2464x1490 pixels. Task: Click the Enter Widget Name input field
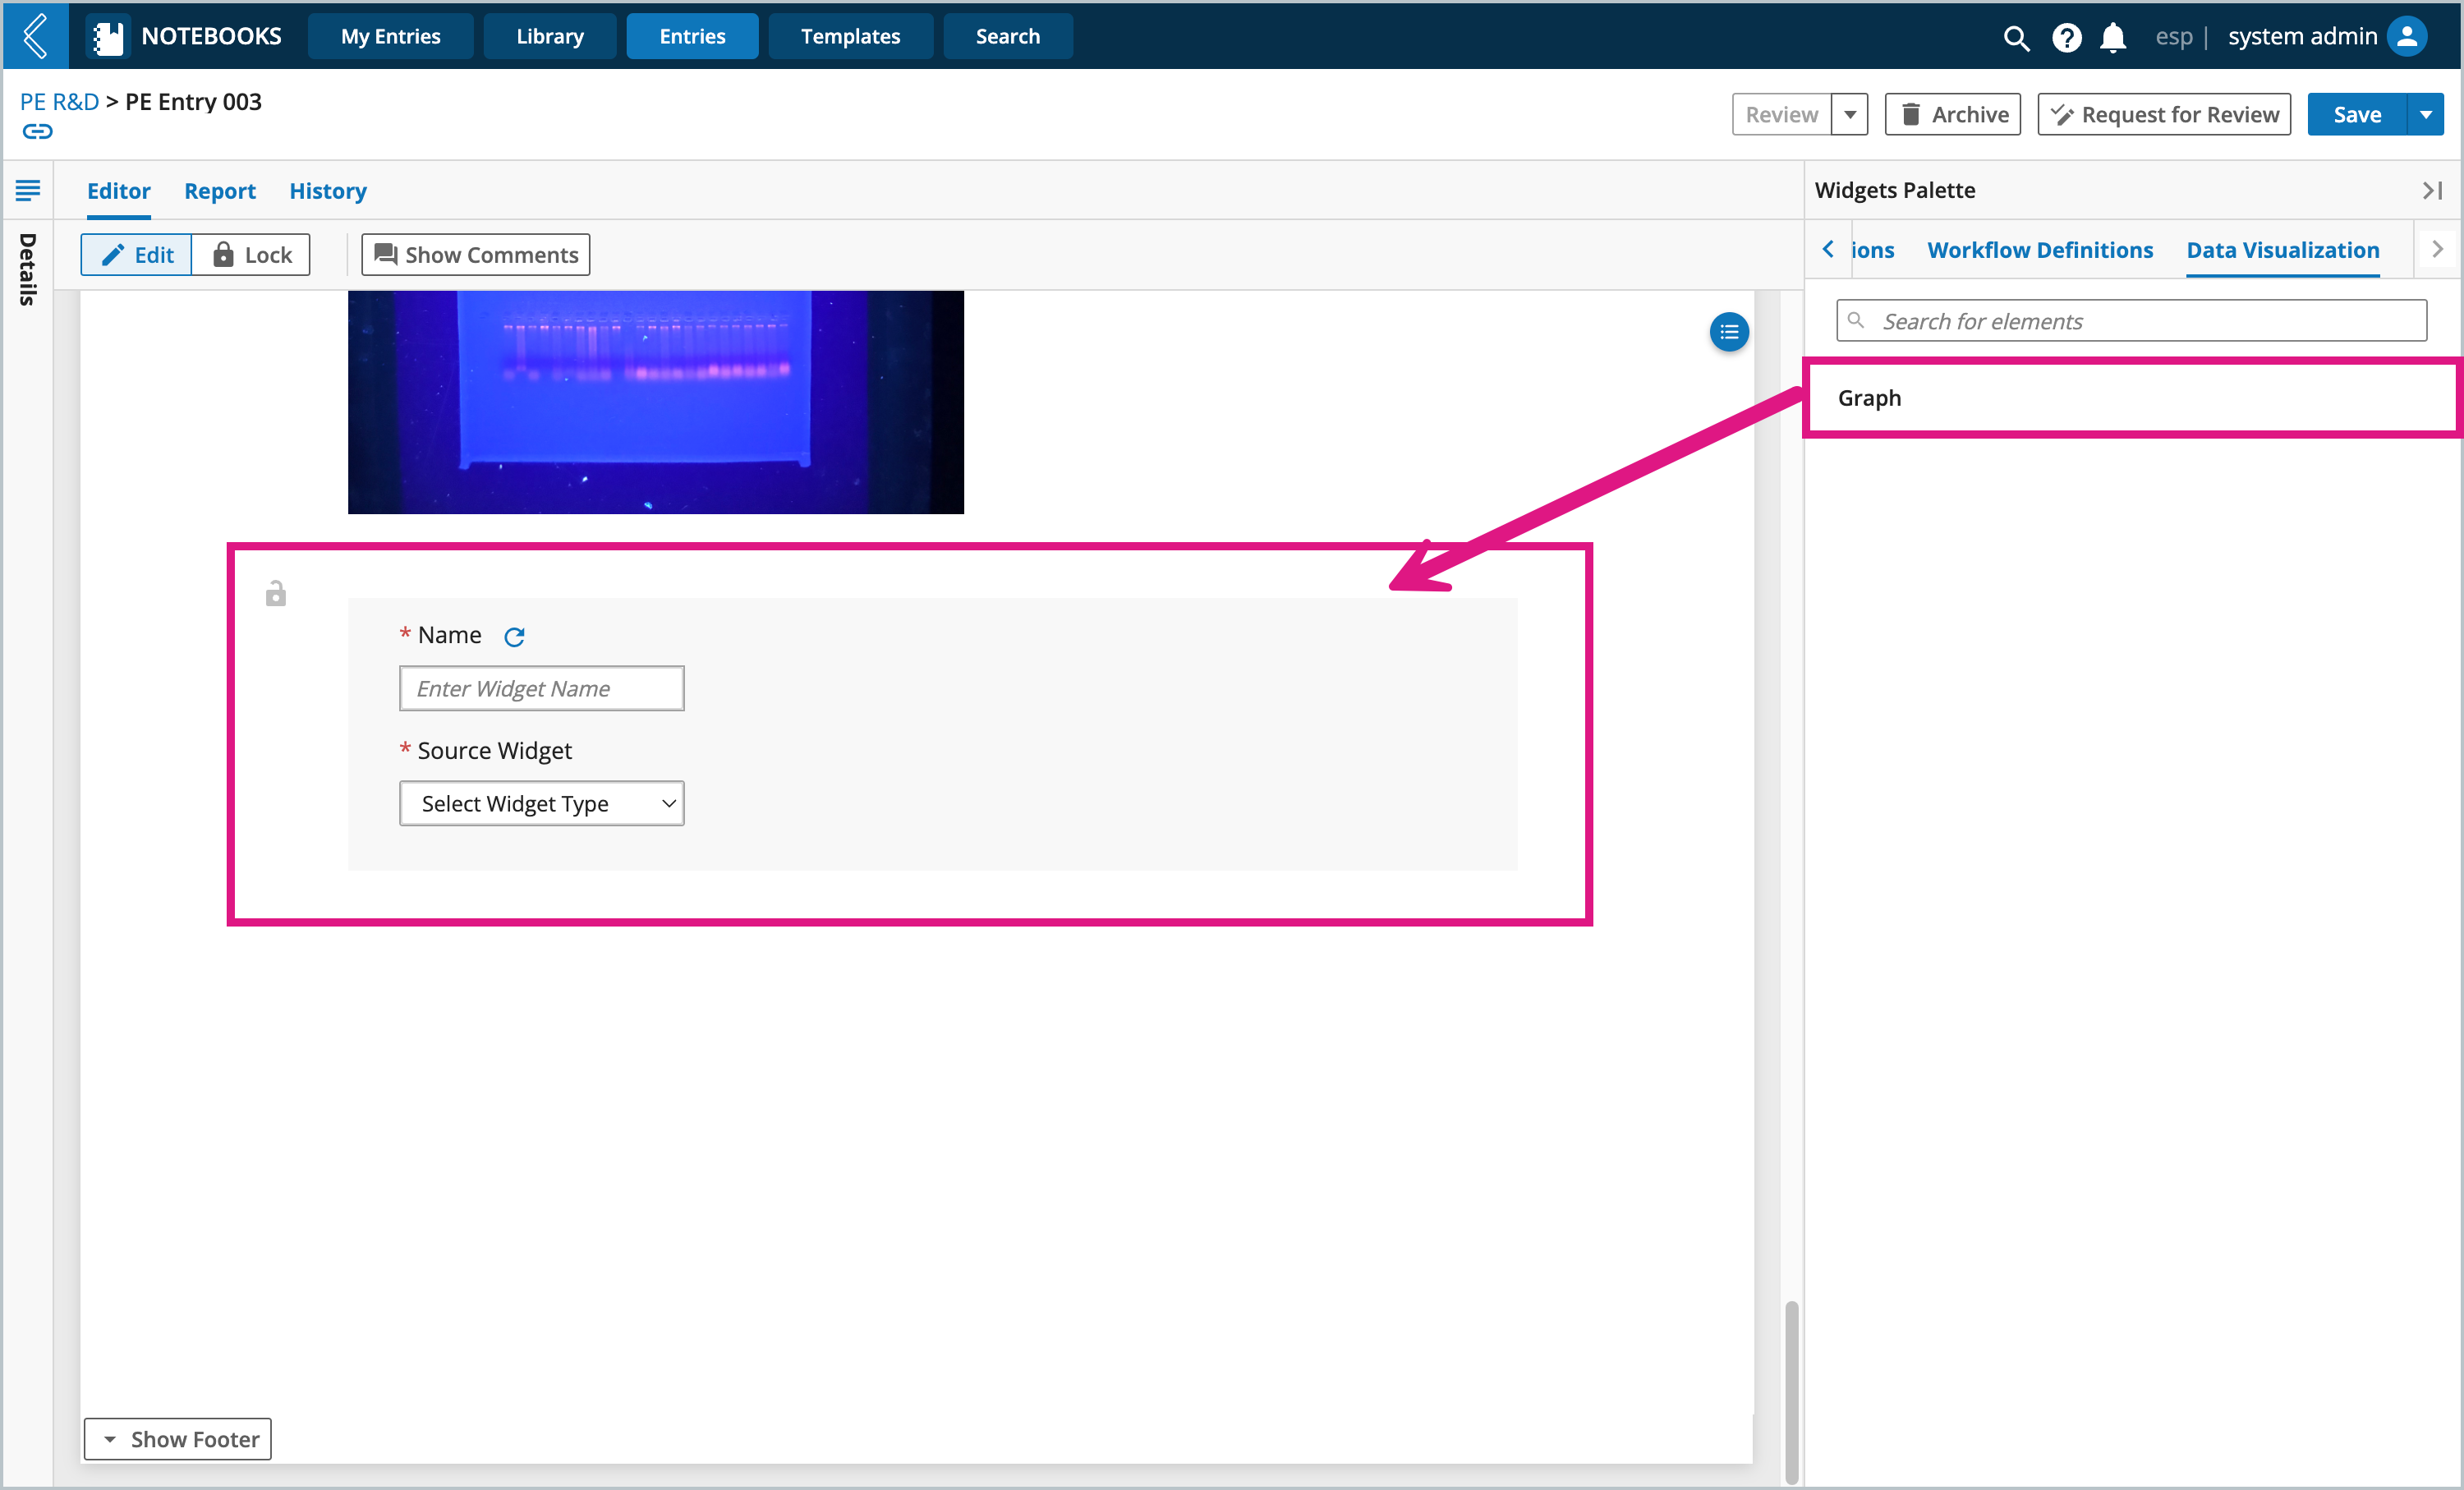click(x=542, y=686)
